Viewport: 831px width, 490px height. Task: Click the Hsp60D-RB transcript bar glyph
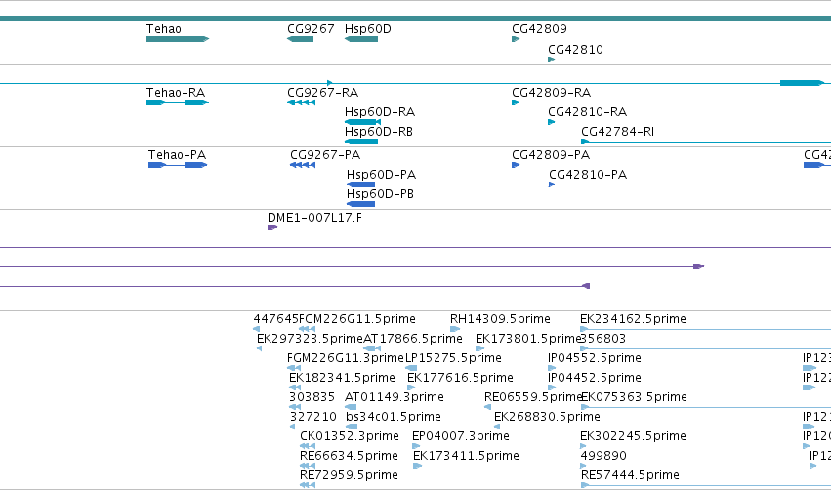(361, 142)
